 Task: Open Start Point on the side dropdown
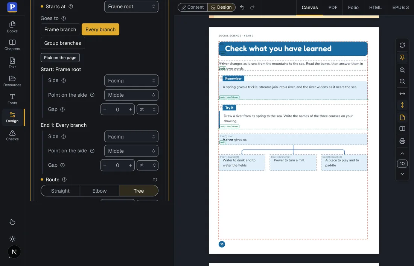131,95
